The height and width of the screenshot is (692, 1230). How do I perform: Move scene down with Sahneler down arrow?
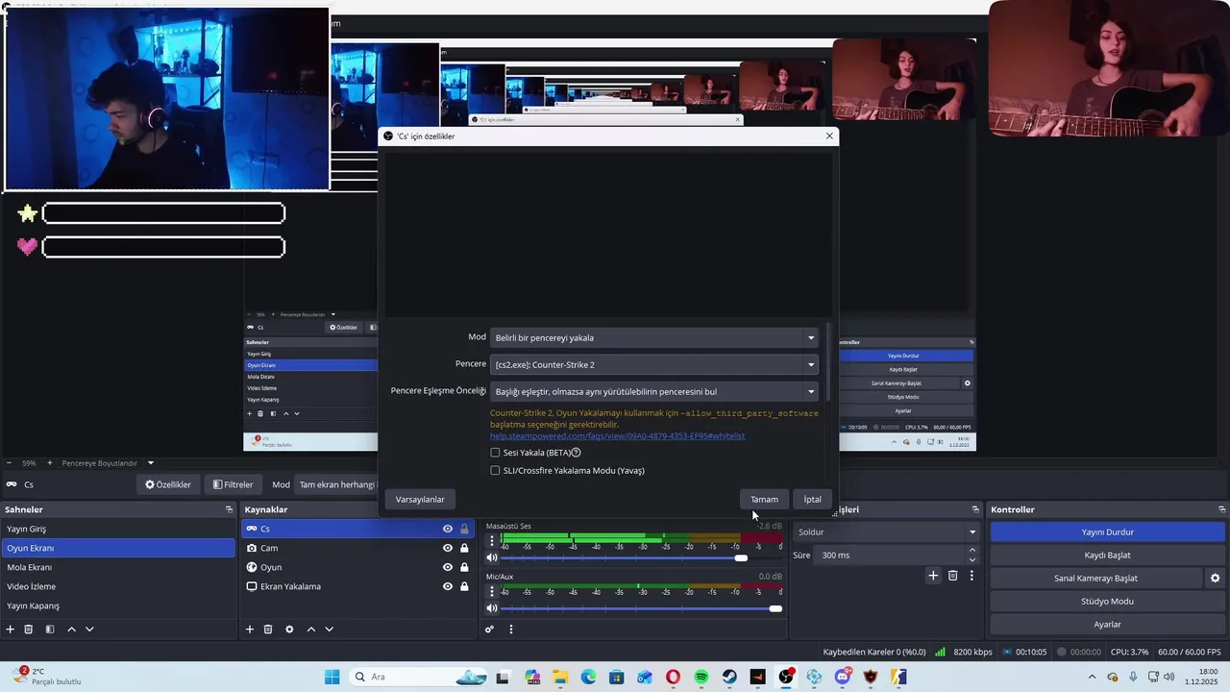(x=89, y=629)
